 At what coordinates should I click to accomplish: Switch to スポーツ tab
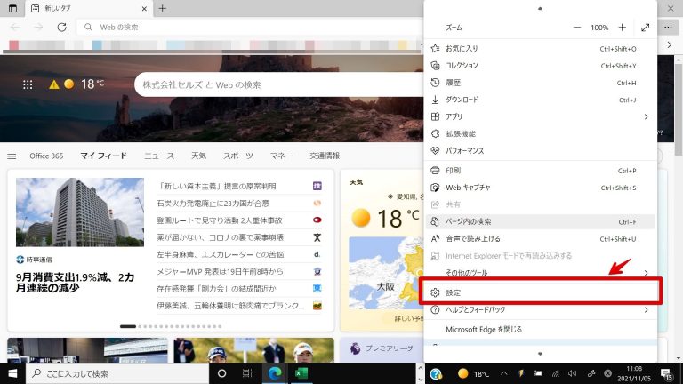coord(237,156)
